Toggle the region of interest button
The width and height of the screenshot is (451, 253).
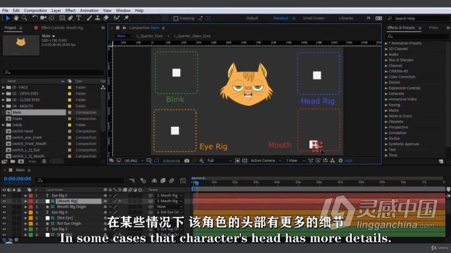coord(237,161)
